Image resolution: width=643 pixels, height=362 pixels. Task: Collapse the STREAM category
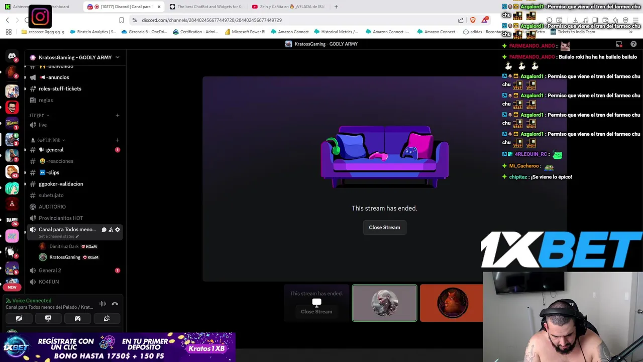39,115
